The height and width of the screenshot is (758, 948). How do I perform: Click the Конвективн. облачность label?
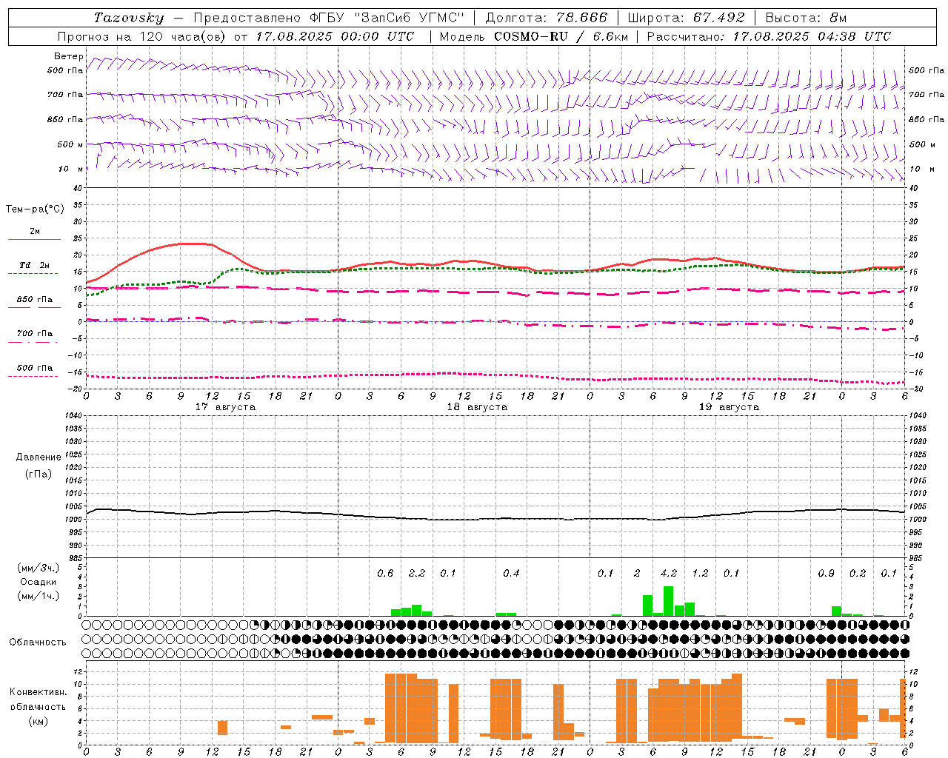pyautogui.click(x=38, y=700)
